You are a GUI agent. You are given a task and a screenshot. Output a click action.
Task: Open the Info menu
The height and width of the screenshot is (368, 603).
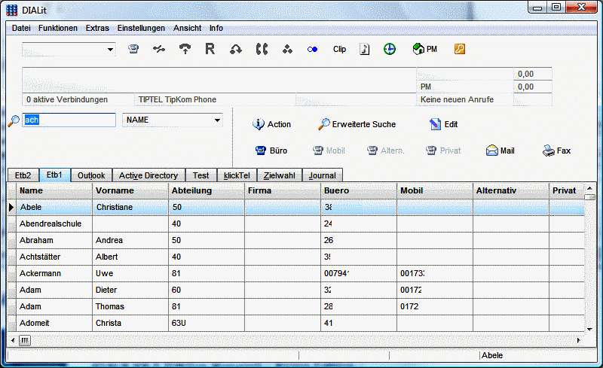pyautogui.click(x=216, y=28)
